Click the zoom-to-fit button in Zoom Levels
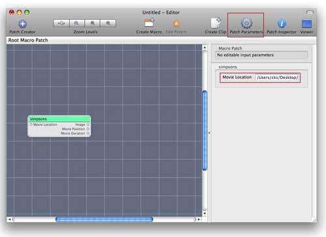326x237 pixels. (x=61, y=23)
